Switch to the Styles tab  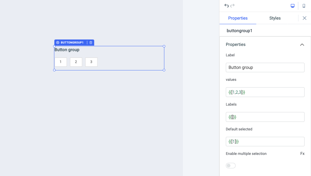pyautogui.click(x=275, y=18)
